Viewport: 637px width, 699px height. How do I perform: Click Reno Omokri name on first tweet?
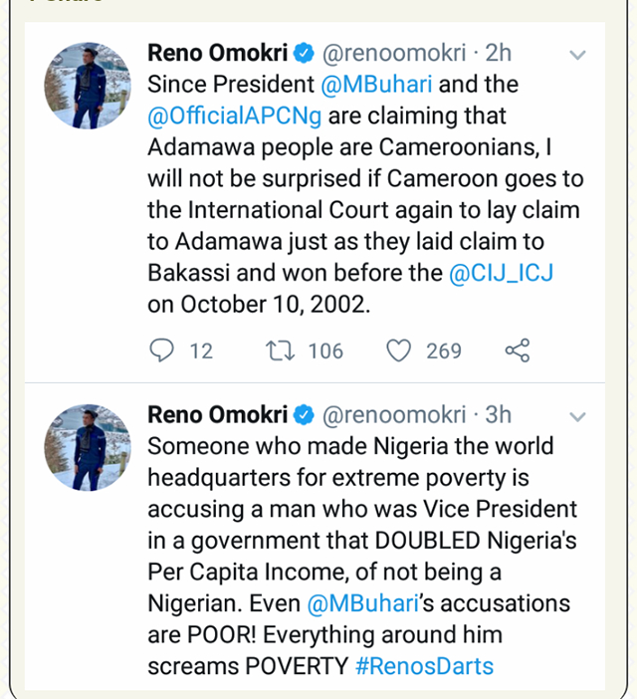(x=216, y=53)
